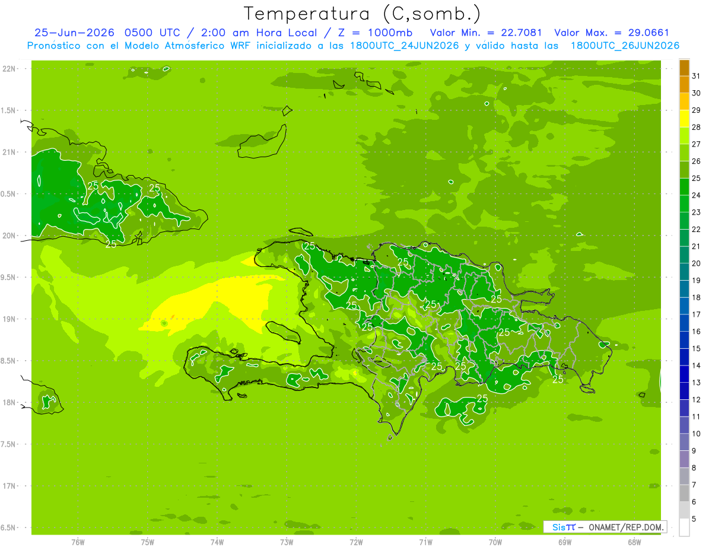Click the teal 20 colorbar swatch
712x550 pixels.
pos(684,272)
